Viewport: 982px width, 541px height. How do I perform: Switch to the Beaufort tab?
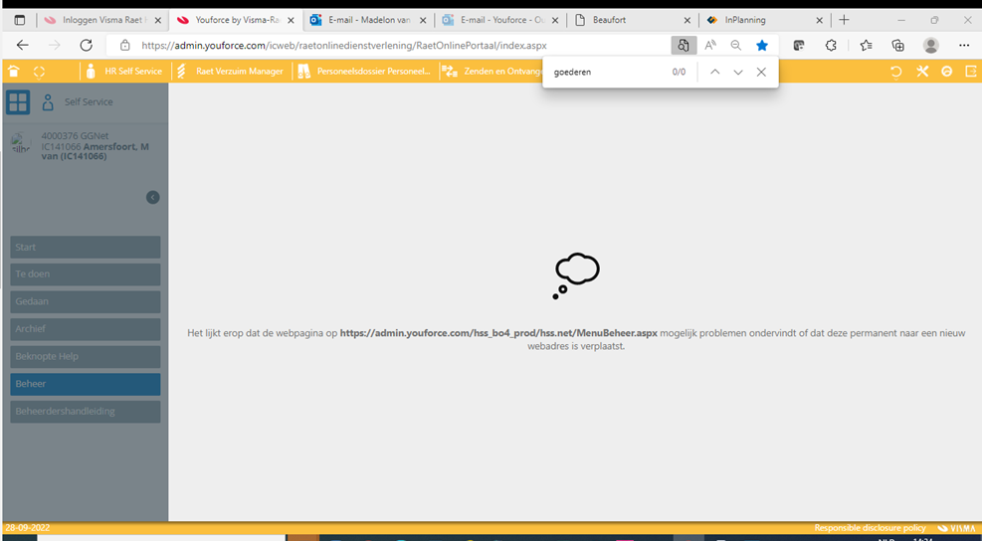click(633, 20)
